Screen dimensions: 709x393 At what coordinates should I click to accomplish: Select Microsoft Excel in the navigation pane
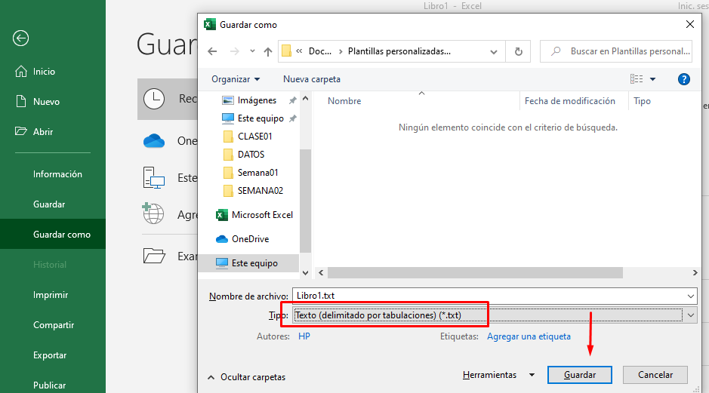pyautogui.click(x=261, y=215)
